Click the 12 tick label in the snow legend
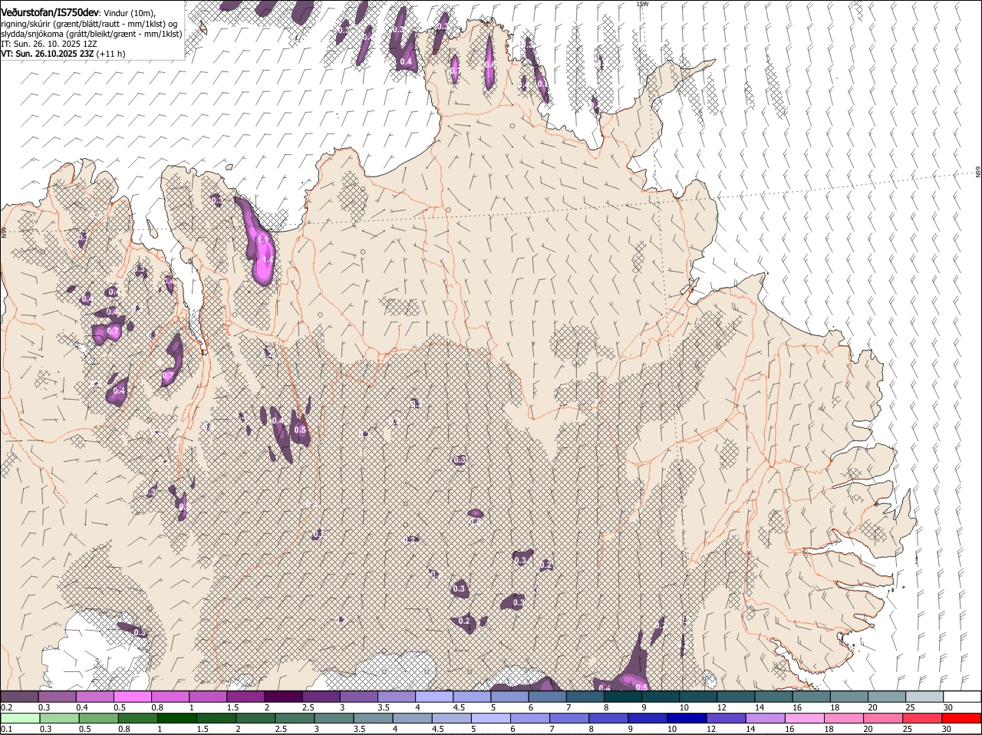The image size is (982, 735). click(x=722, y=707)
